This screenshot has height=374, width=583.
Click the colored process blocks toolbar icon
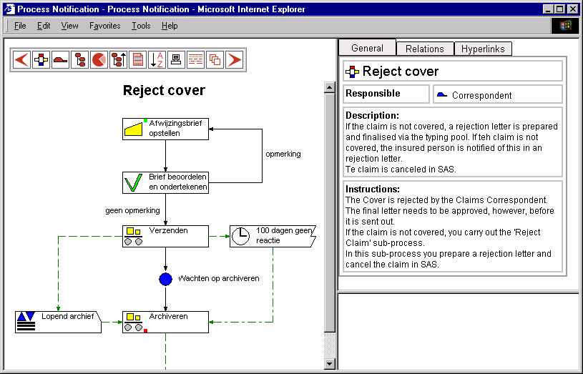click(41, 59)
